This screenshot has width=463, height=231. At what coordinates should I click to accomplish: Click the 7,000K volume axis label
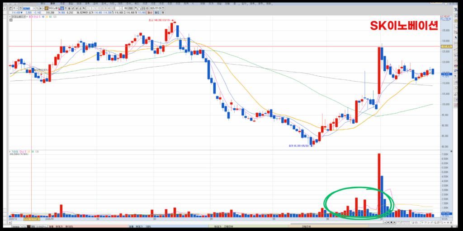tap(445, 154)
